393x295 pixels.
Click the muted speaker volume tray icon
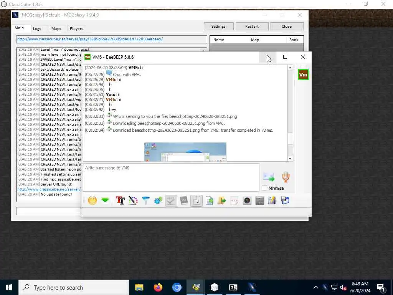tap(343, 287)
